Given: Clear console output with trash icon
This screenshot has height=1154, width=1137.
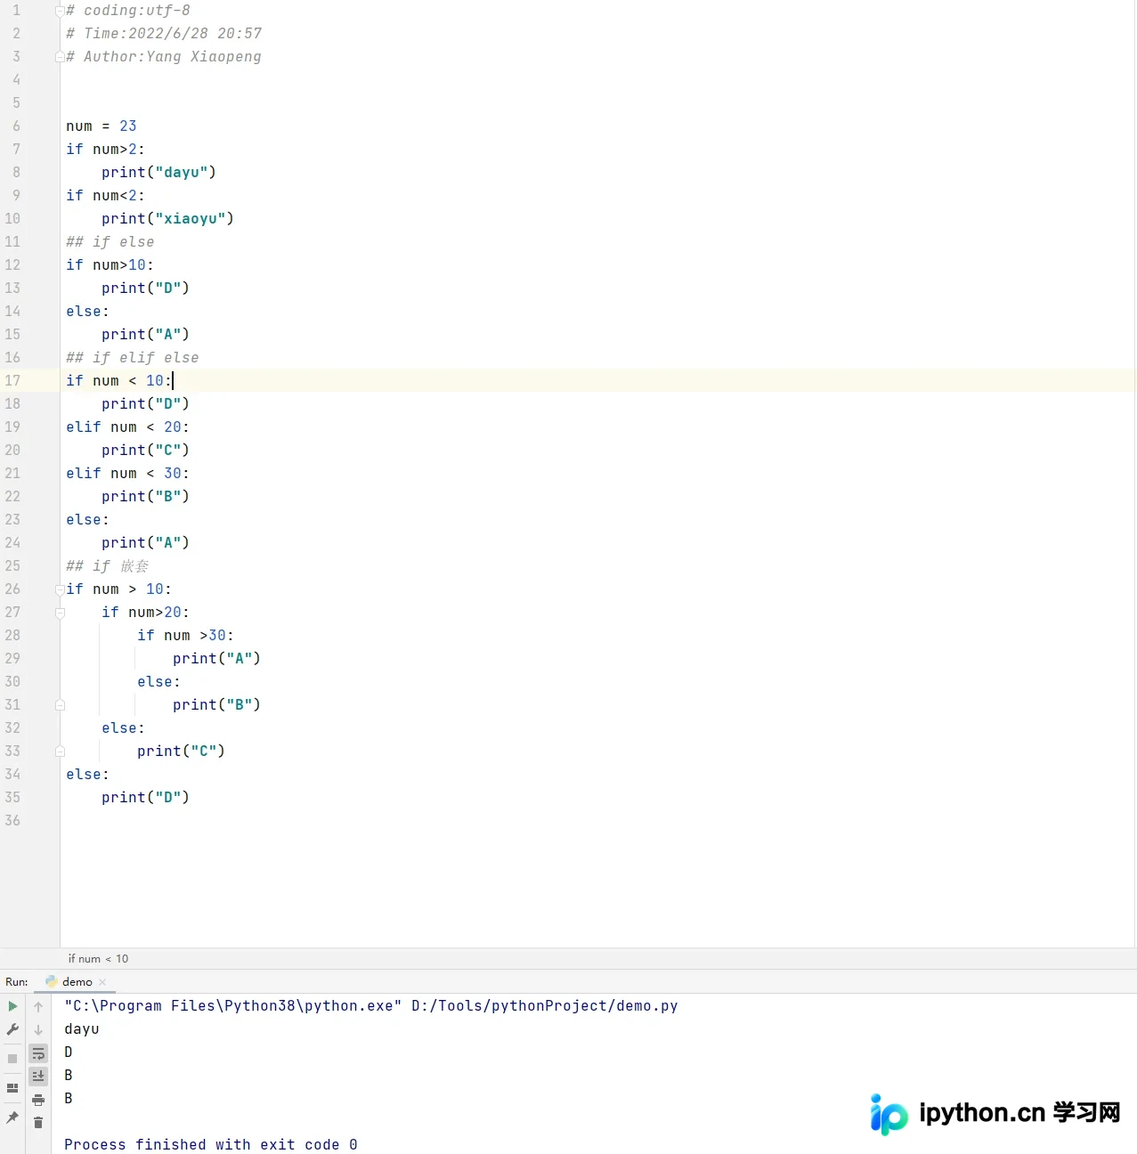Looking at the screenshot, I should click(x=38, y=1123).
